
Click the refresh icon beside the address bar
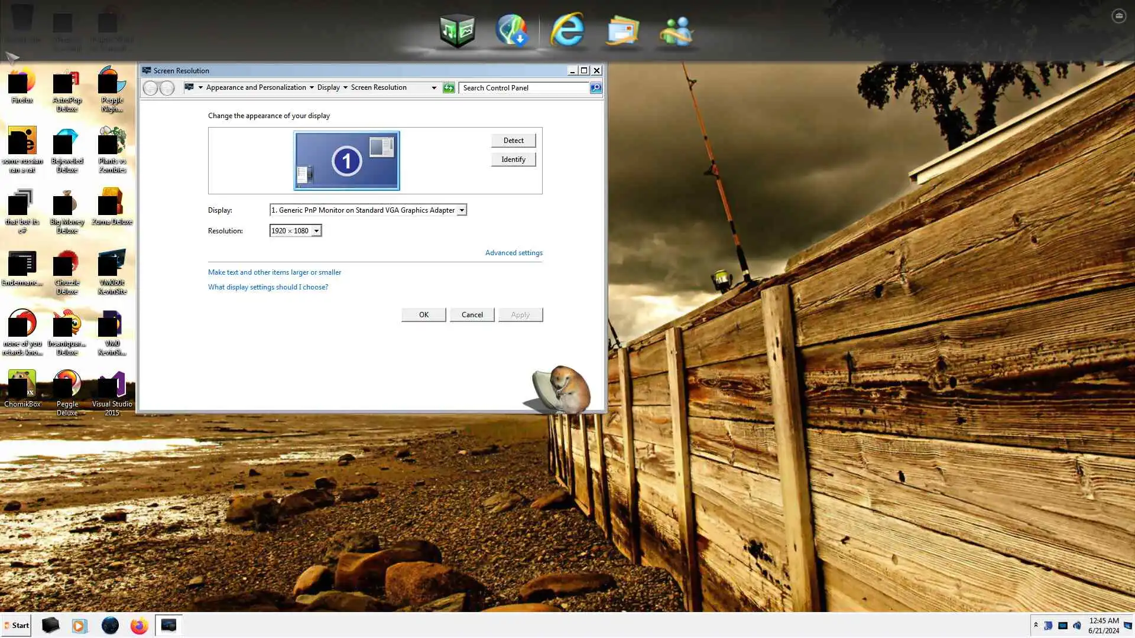point(449,88)
